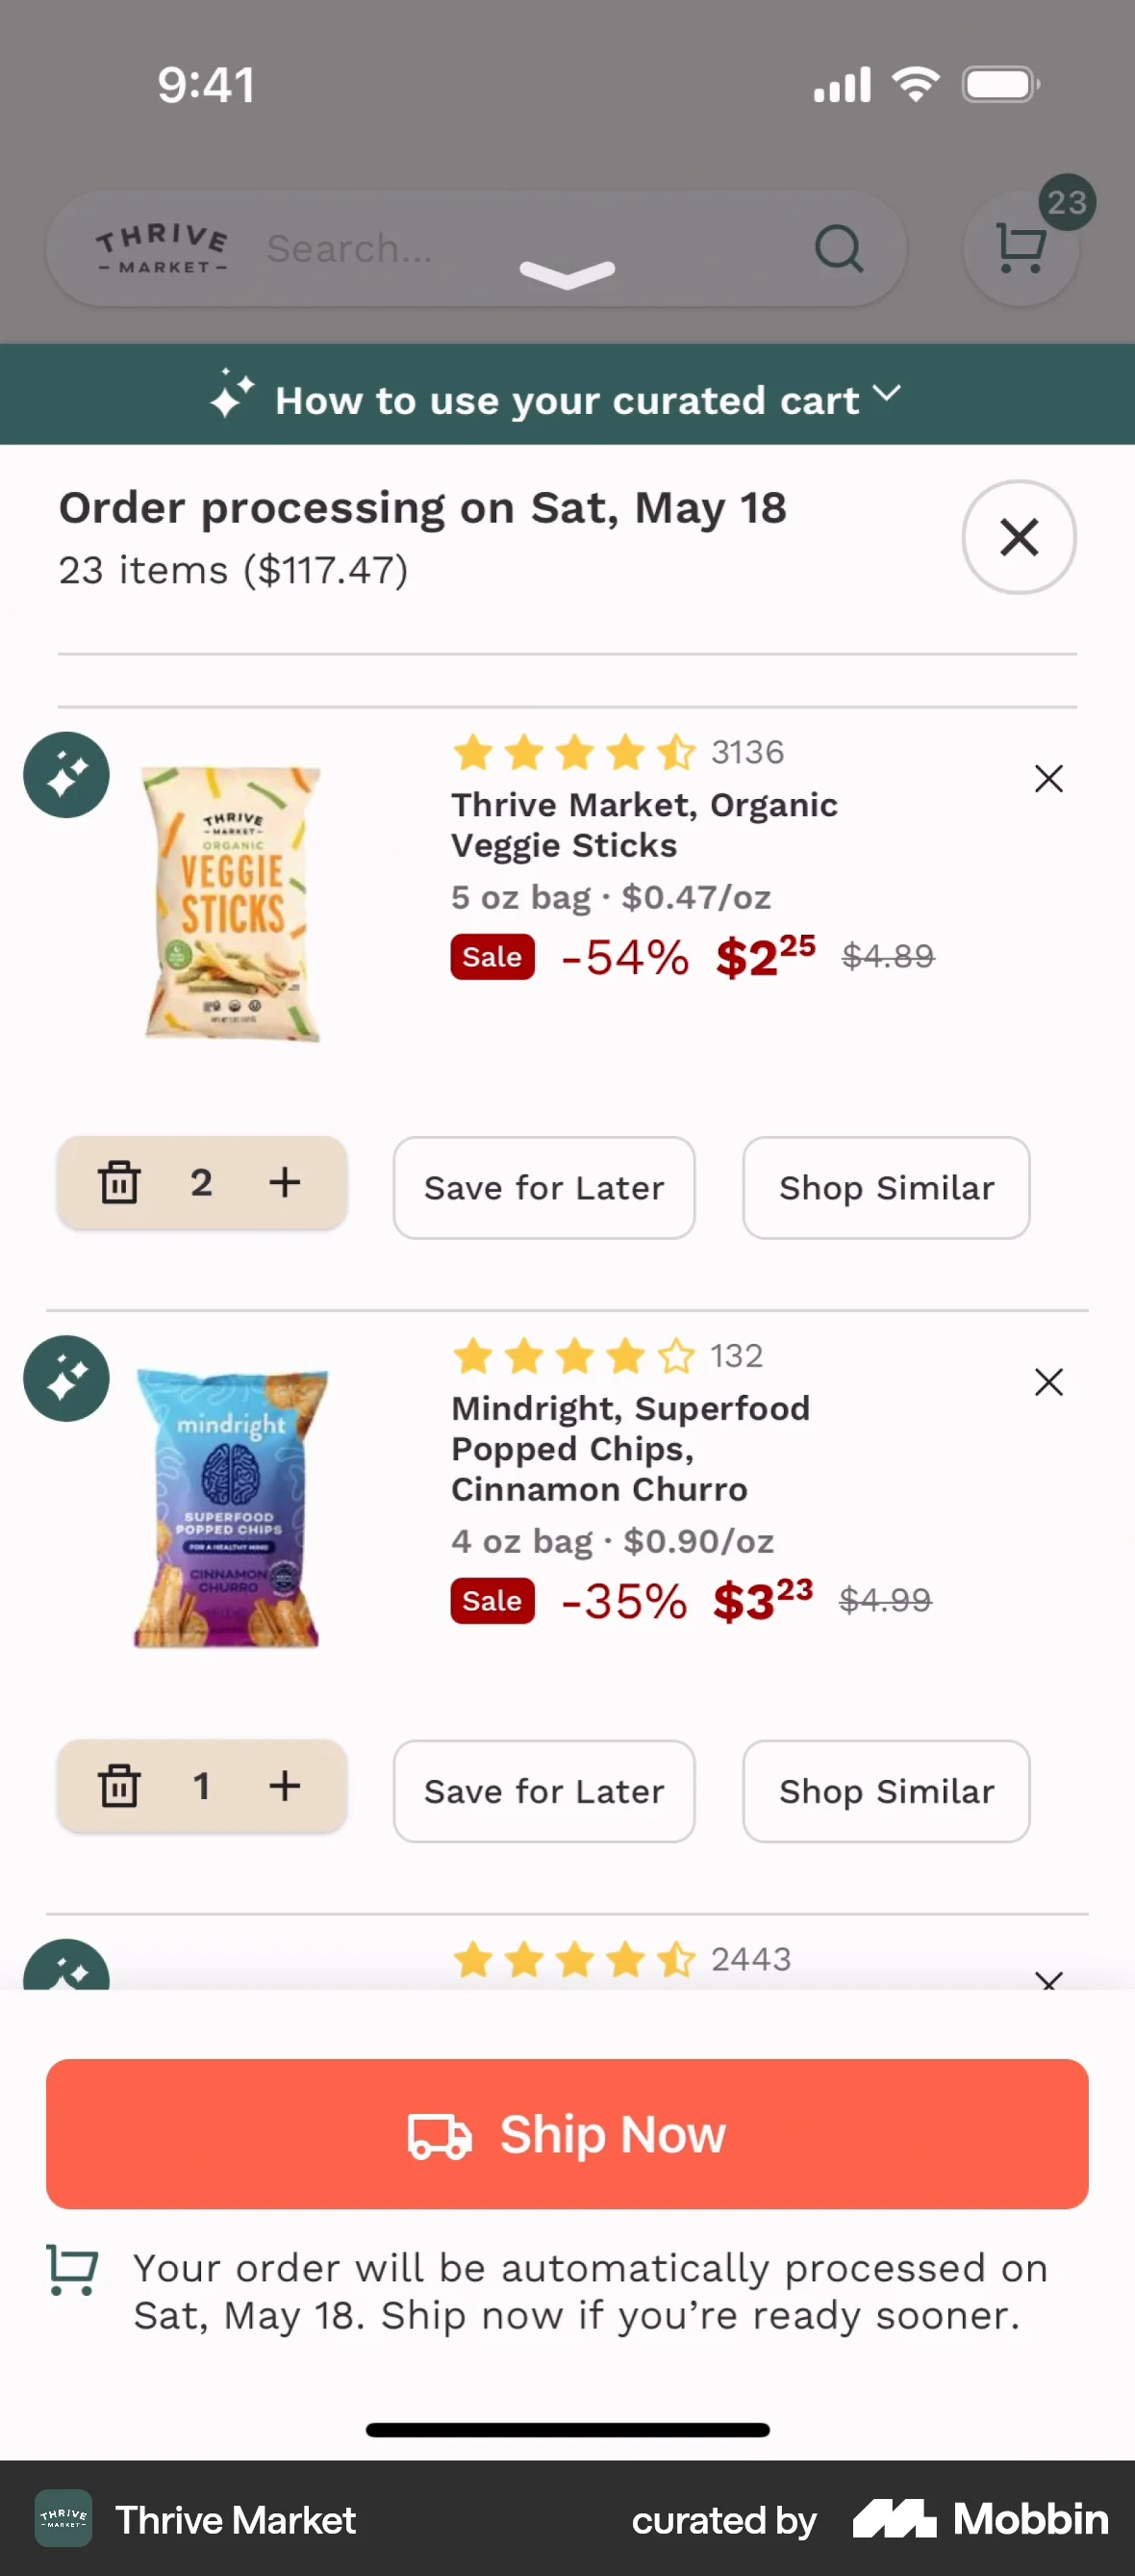
Task: Remove Organic Veggie Sticks from cart
Action: pyautogui.click(x=1048, y=778)
